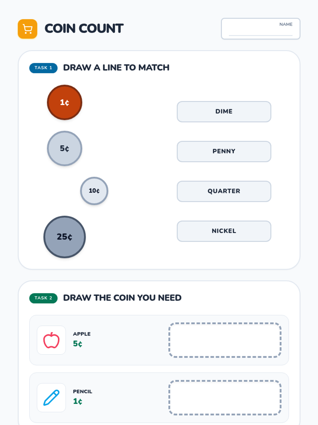318x425 pixels.
Task: Click the COIN COUNT title
Action: click(84, 29)
